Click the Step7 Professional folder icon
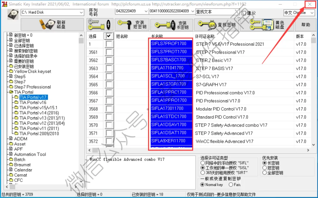The width and height of the screenshot is (318, 198). [x=11, y=87]
